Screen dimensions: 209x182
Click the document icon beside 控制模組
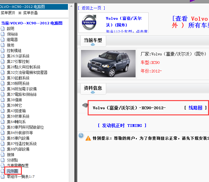(x=3, y=51)
